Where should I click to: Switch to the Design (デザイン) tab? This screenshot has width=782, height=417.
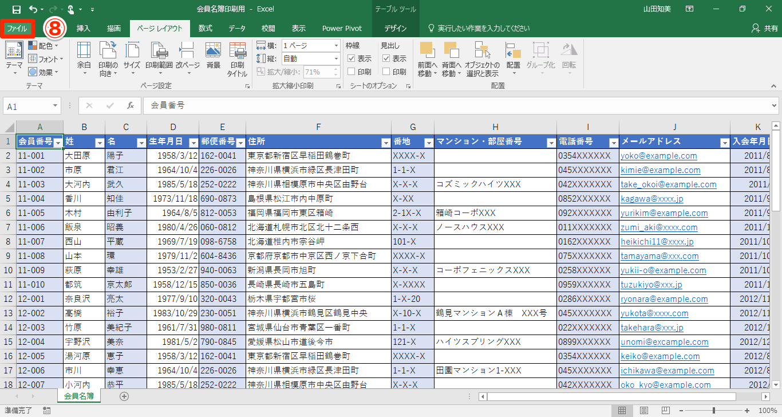396,28
